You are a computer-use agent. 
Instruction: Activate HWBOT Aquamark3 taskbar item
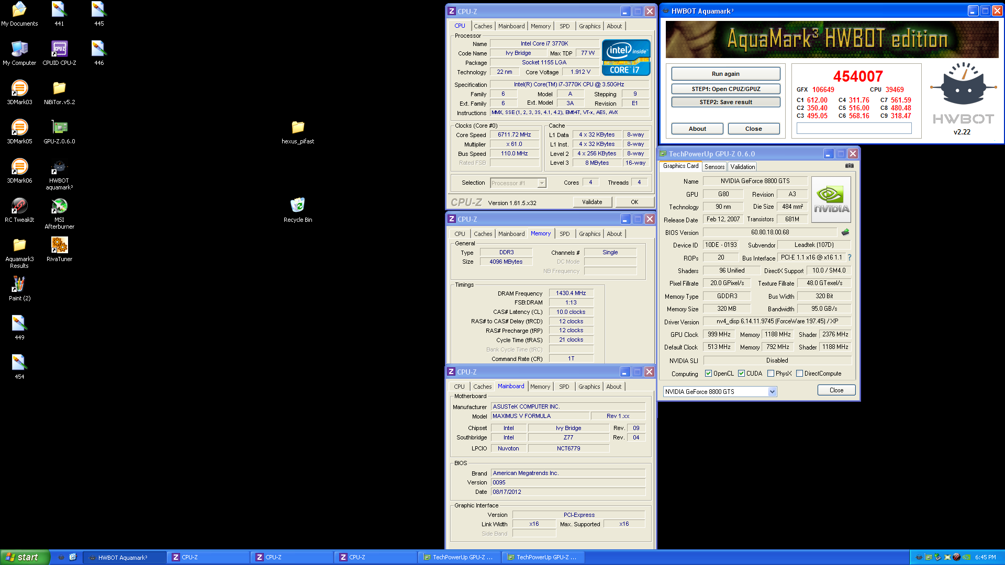[x=125, y=558]
